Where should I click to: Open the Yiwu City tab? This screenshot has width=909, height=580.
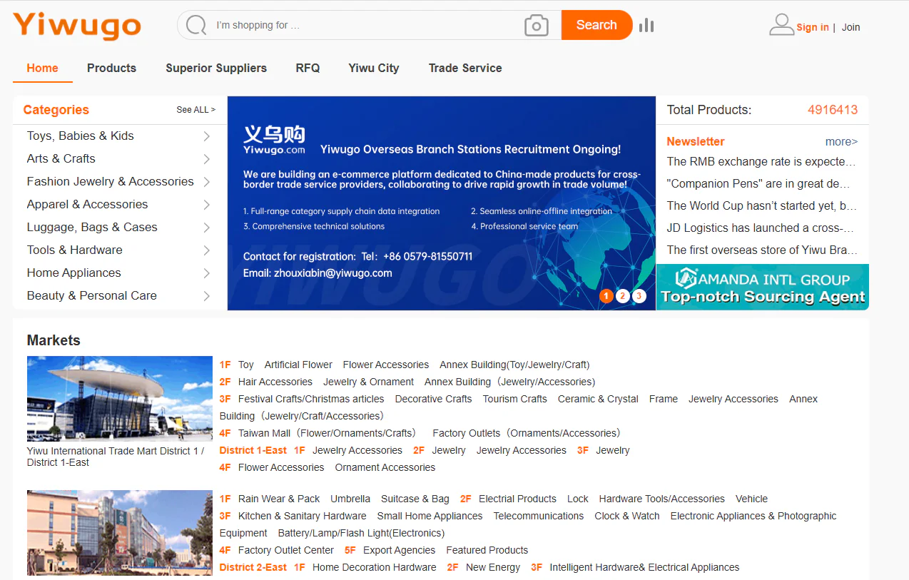[x=374, y=68]
